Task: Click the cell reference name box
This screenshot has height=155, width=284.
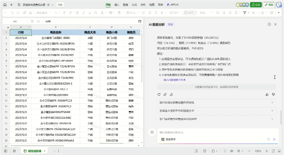Action: coord(15,21)
